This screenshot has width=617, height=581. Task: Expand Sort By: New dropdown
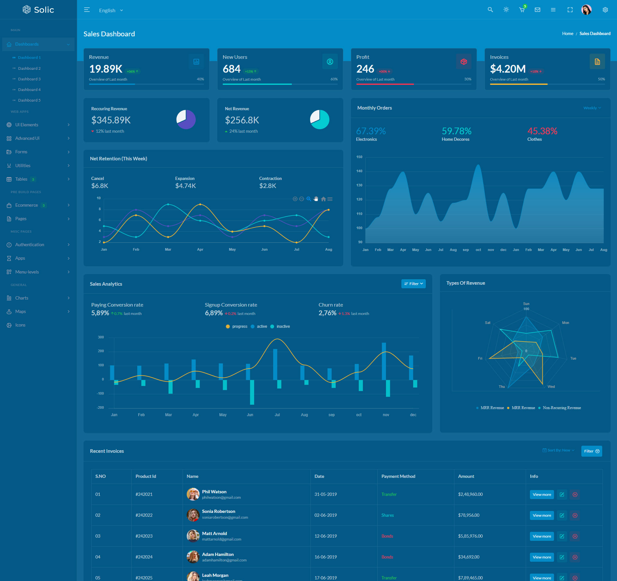coord(559,450)
